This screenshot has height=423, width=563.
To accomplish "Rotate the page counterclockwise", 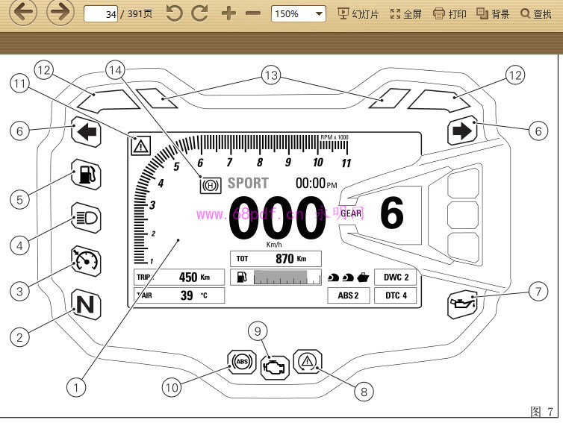I will point(174,13).
